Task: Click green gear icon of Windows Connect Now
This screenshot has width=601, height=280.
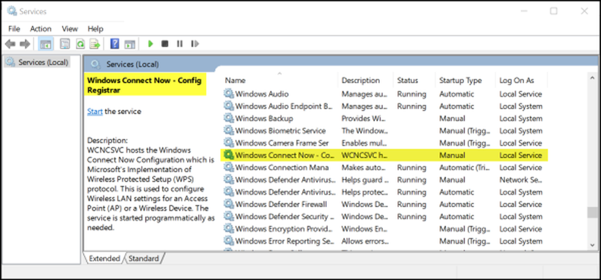Action: tap(229, 155)
